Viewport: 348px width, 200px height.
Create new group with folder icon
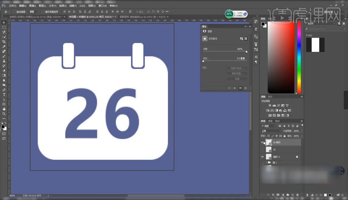[x=288, y=195]
